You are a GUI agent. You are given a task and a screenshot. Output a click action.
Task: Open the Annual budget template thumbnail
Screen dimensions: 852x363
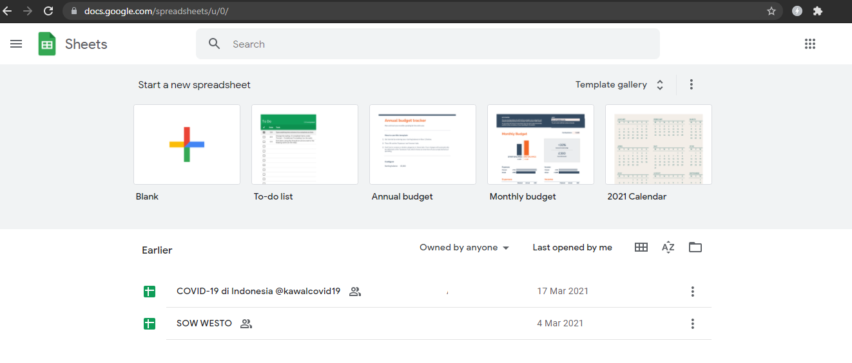coord(423,144)
